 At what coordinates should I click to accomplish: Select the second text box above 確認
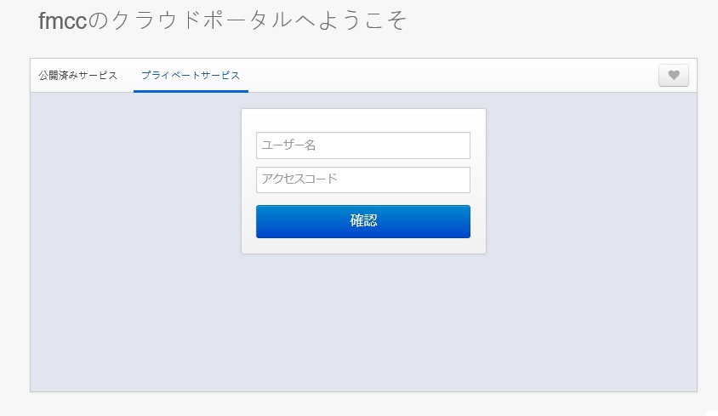tap(362, 180)
